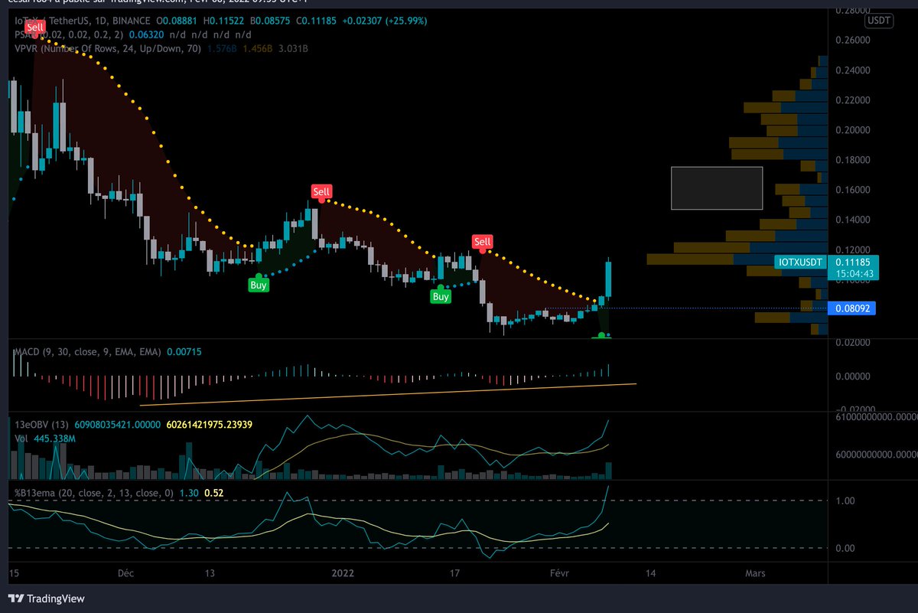Viewport: 918px width, 613px height.
Task: Click the Sell signal label after the 17 date mark
Action: pos(482,242)
